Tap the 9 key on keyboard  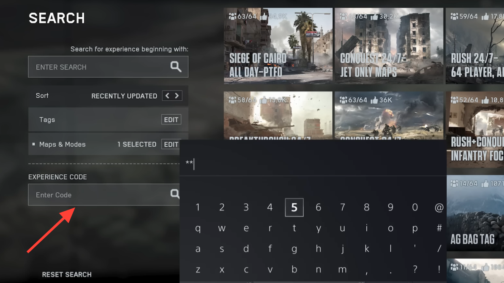point(390,207)
